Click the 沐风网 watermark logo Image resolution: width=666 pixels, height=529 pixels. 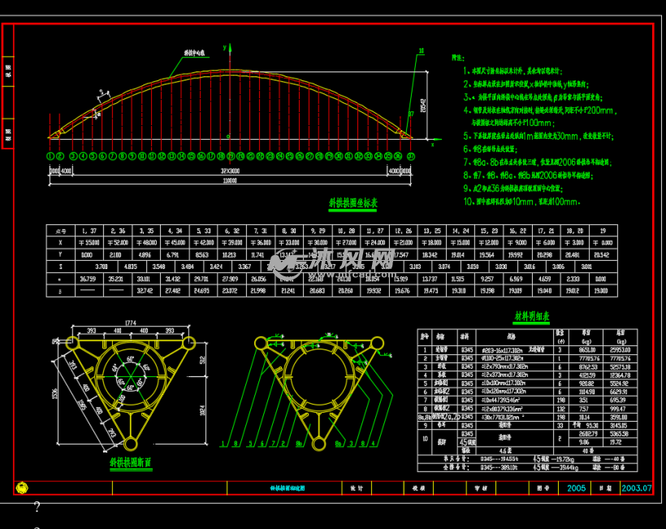pos(341,262)
